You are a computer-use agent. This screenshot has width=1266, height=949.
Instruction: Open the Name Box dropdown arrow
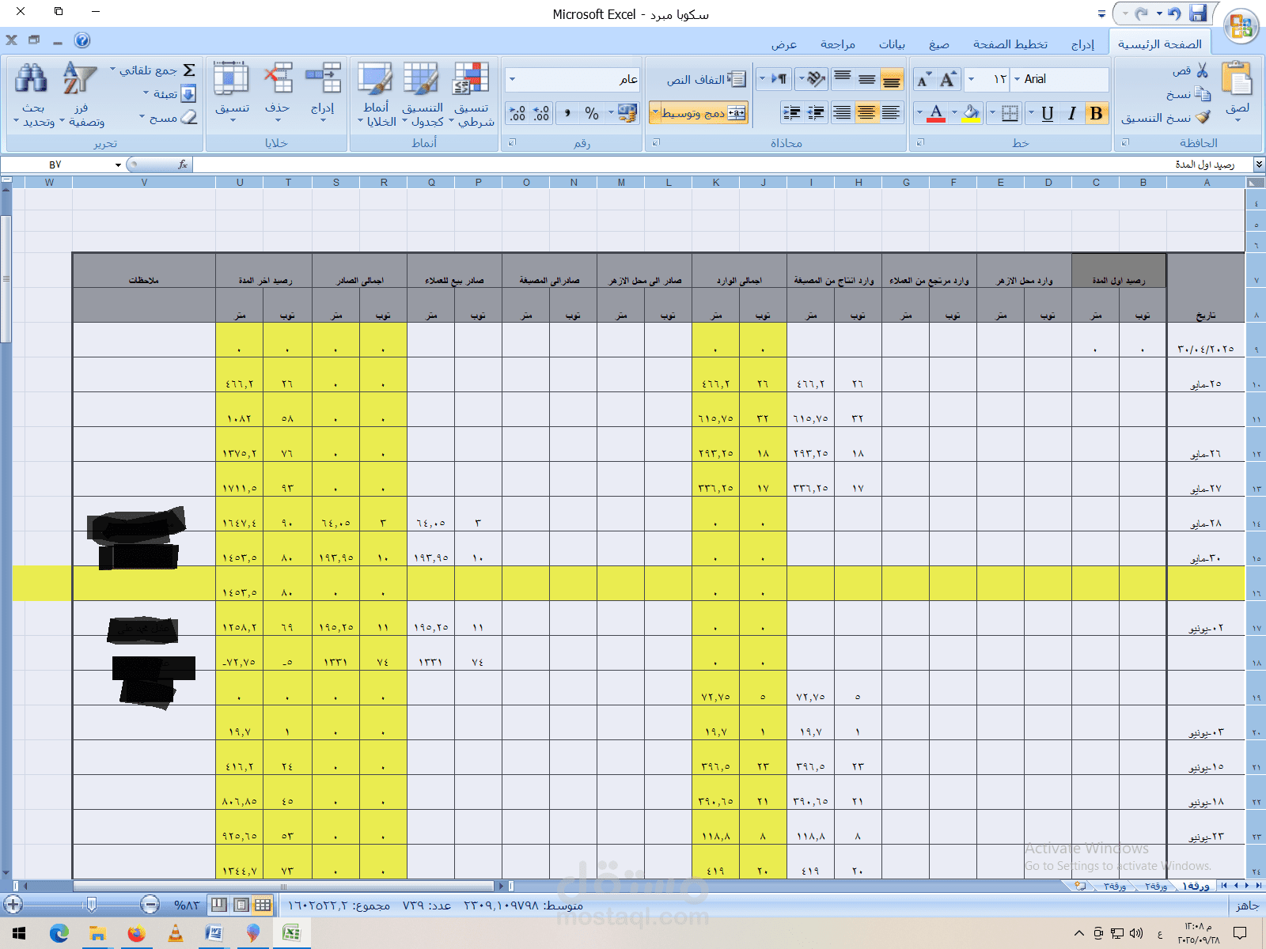click(118, 164)
